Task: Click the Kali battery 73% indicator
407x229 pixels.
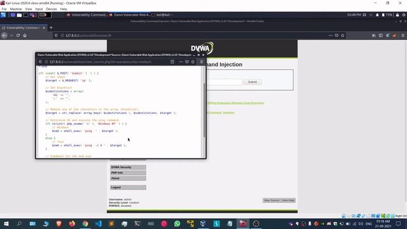Action: [387, 15]
